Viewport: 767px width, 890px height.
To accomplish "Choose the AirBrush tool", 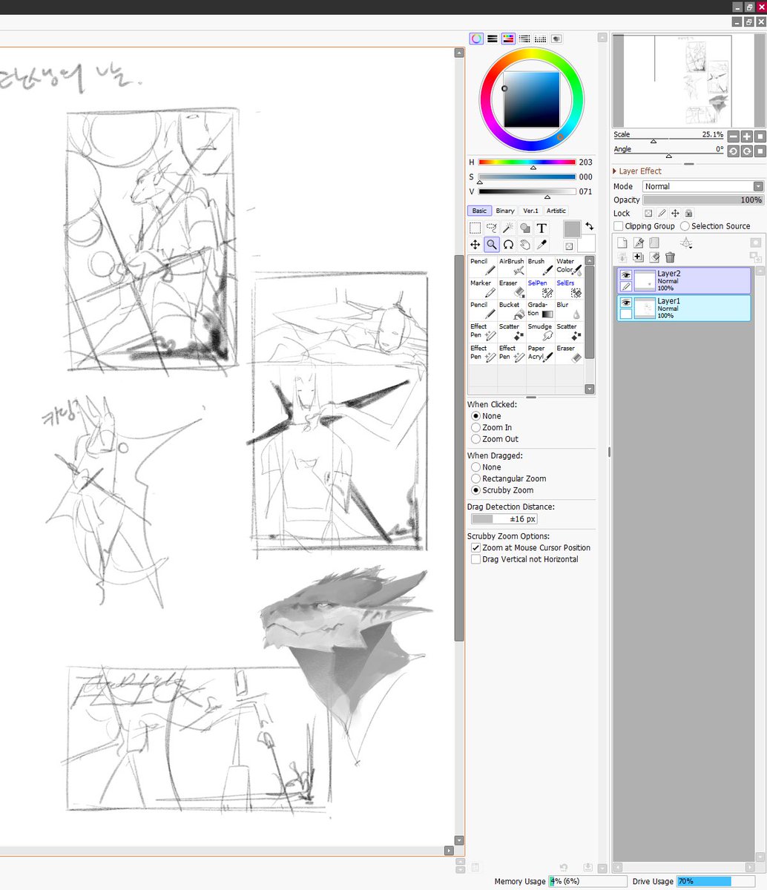I will point(512,266).
